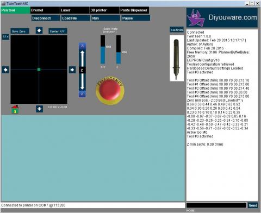Image resolution: width=261 pixels, height=213 pixels.
Task: Click the pen tool image
Action: click(177, 58)
